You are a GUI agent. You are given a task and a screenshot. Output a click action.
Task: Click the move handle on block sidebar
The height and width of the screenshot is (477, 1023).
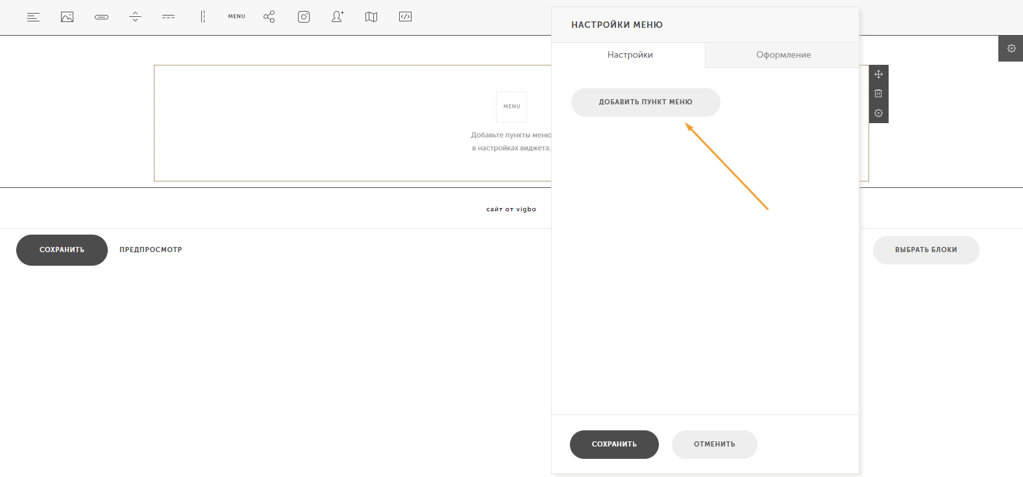878,75
